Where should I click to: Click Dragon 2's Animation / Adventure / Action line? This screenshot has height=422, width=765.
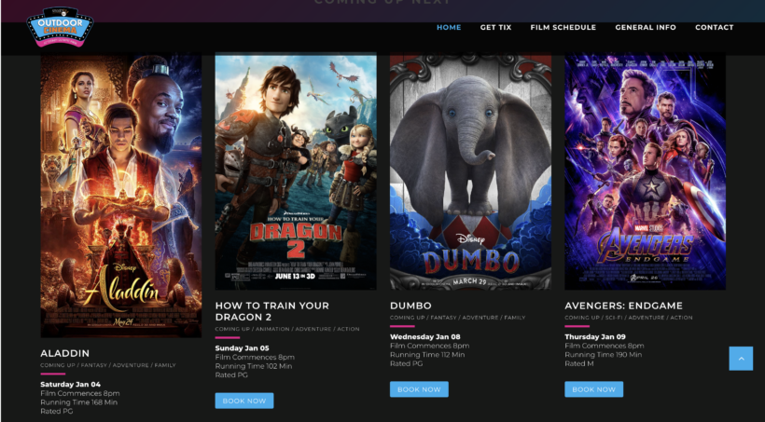click(287, 329)
